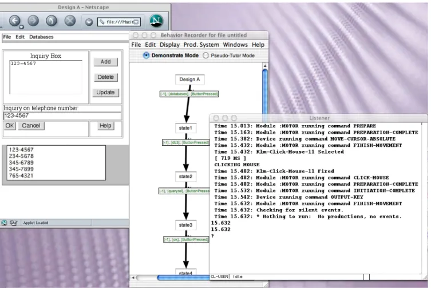Open the Prod. System menu in Behavior Recorder

(x=201, y=45)
